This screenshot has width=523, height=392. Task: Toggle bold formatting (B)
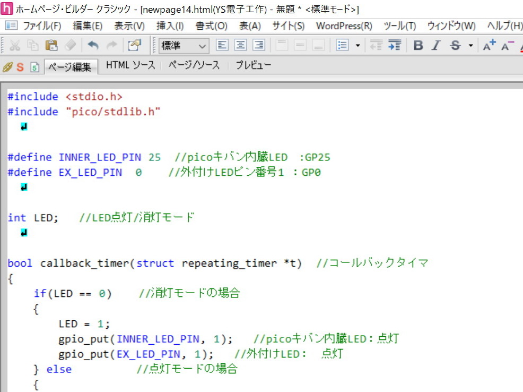click(x=418, y=46)
